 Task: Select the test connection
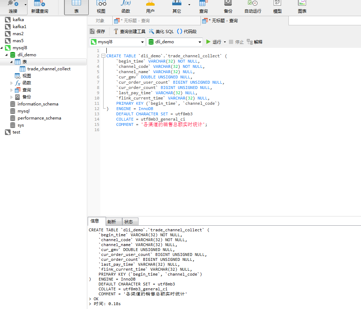pos(16,132)
